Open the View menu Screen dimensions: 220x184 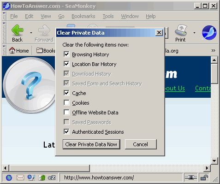tap(46, 16)
